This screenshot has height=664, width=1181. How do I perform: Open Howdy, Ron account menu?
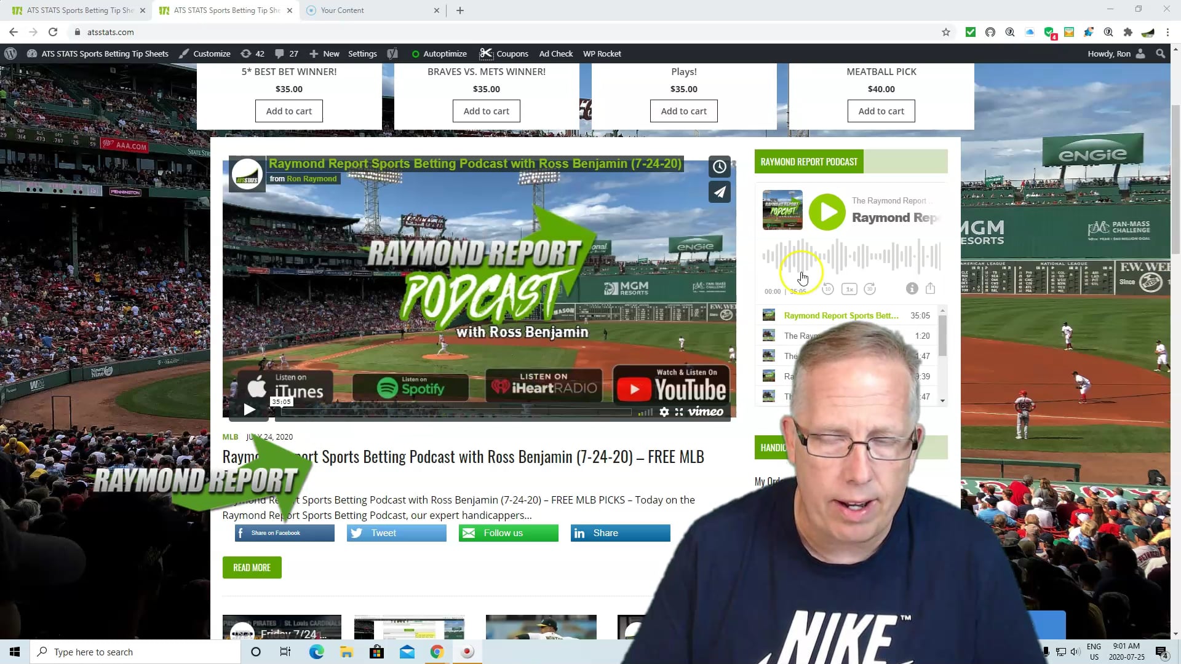(1116, 53)
